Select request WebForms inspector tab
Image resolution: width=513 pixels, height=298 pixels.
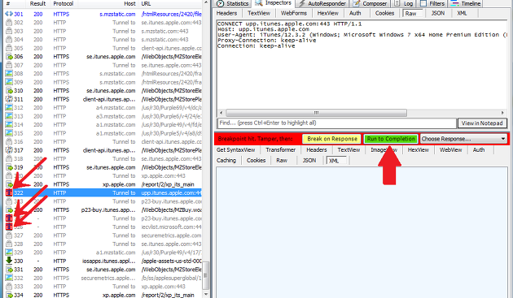pos(294,13)
